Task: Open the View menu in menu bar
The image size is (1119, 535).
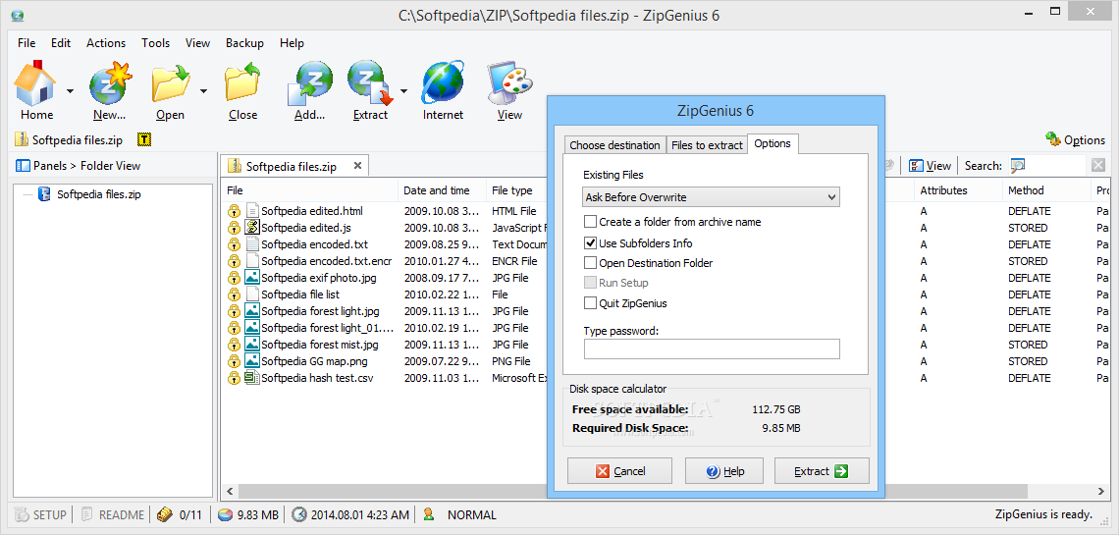Action: pyautogui.click(x=197, y=43)
